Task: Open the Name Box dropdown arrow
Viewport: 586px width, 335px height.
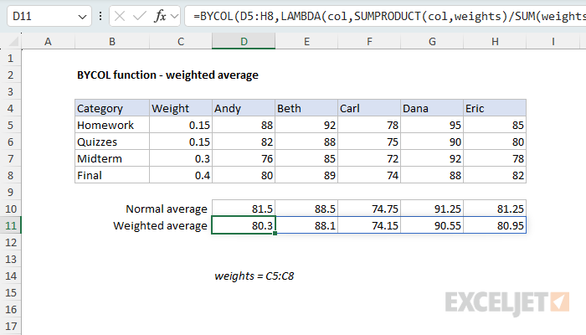Action: (x=82, y=17)
